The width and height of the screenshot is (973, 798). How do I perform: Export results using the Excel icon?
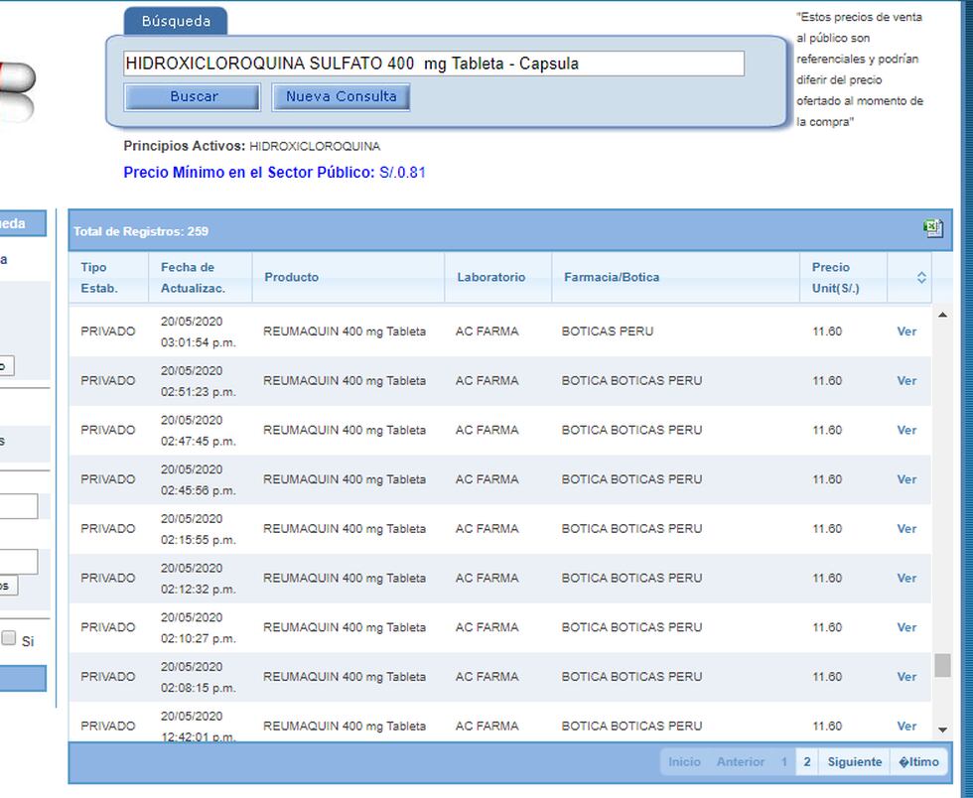(x=932, y=229)
